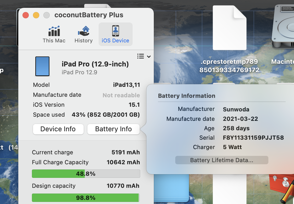This screenshot has height=204, width=294.
Task: Click the 48.8% current charge bar
Action: pos(86,174)
